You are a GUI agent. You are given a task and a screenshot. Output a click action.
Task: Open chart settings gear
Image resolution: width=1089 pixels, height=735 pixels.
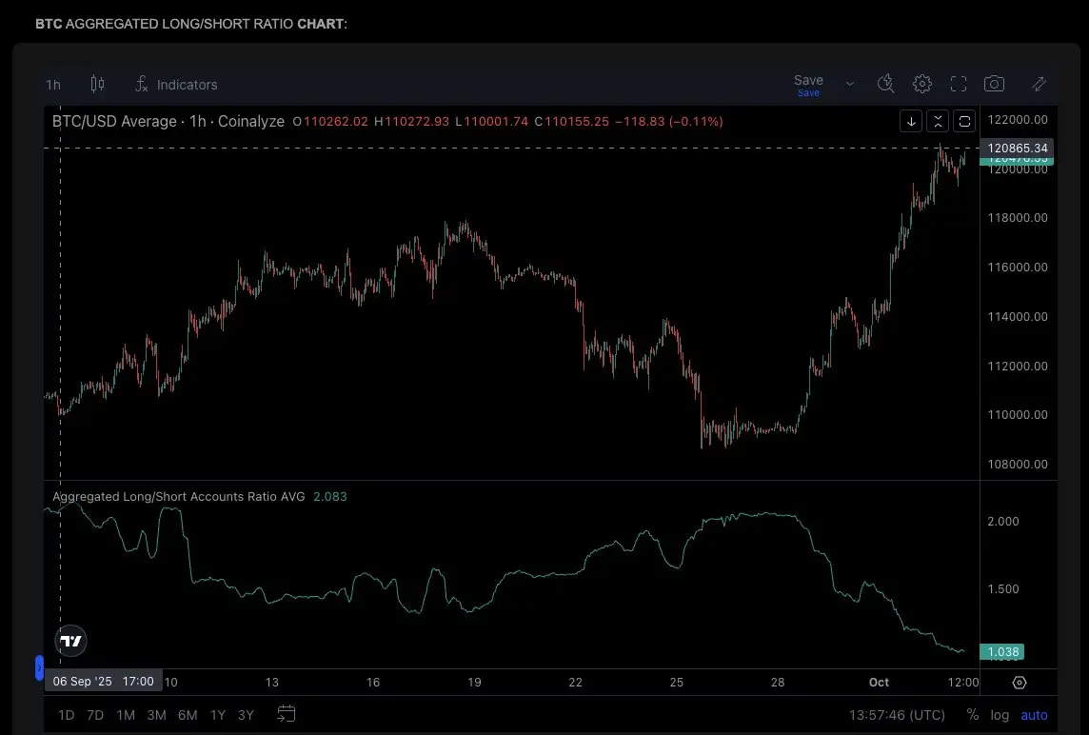[x=922, y=84]
